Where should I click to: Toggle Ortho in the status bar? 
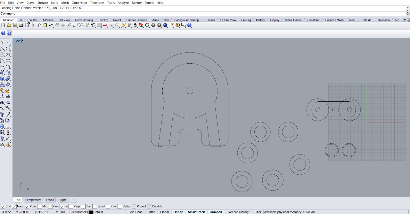click(152, 212)
